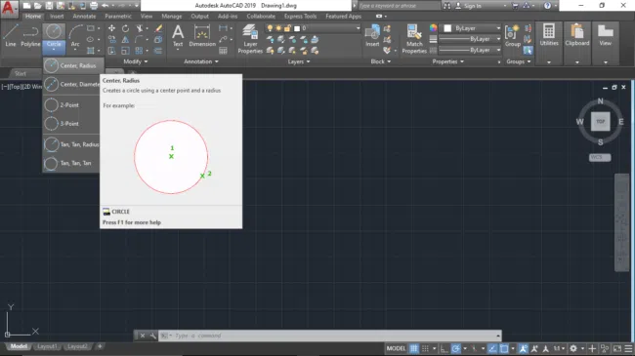
Task: Click the Table icon in Annotation panel
Action: point(223,51)
